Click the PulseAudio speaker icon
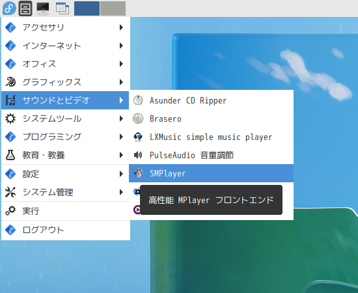Screen dimensions: 358x293 click(138, 155)
